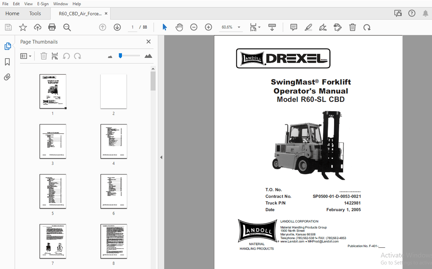Open the View menu
The image size is (432, 269).
[28, 4]
